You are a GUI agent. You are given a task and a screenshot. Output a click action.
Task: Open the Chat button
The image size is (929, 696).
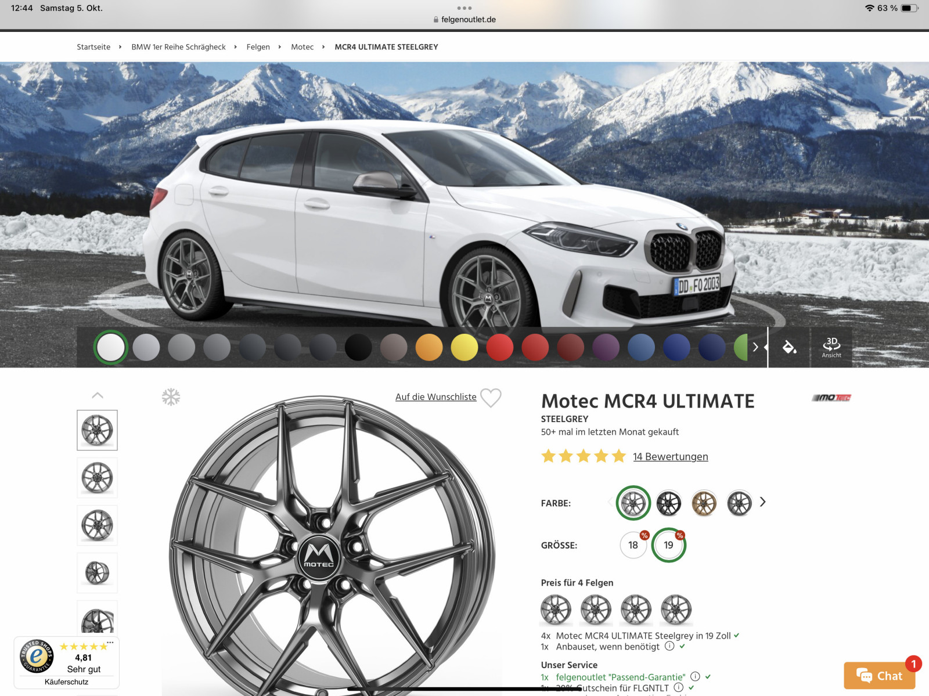tap(880, 676)
